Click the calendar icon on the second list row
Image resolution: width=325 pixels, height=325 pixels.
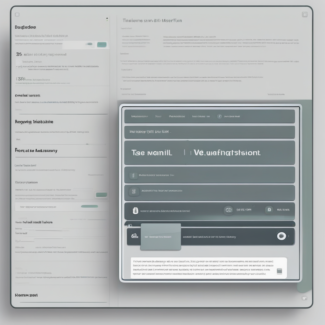[x=134, y=191]
